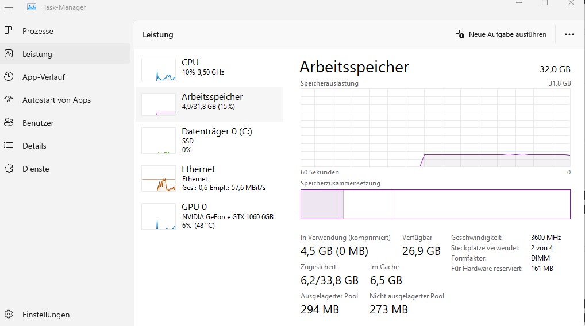Open the Benutzer users icon
585x326 pixels.
pyautogui.click(x=9, y=123)
